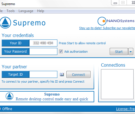Open the License link in status bar
Screen dimensions: 135x114
[125, 109]
